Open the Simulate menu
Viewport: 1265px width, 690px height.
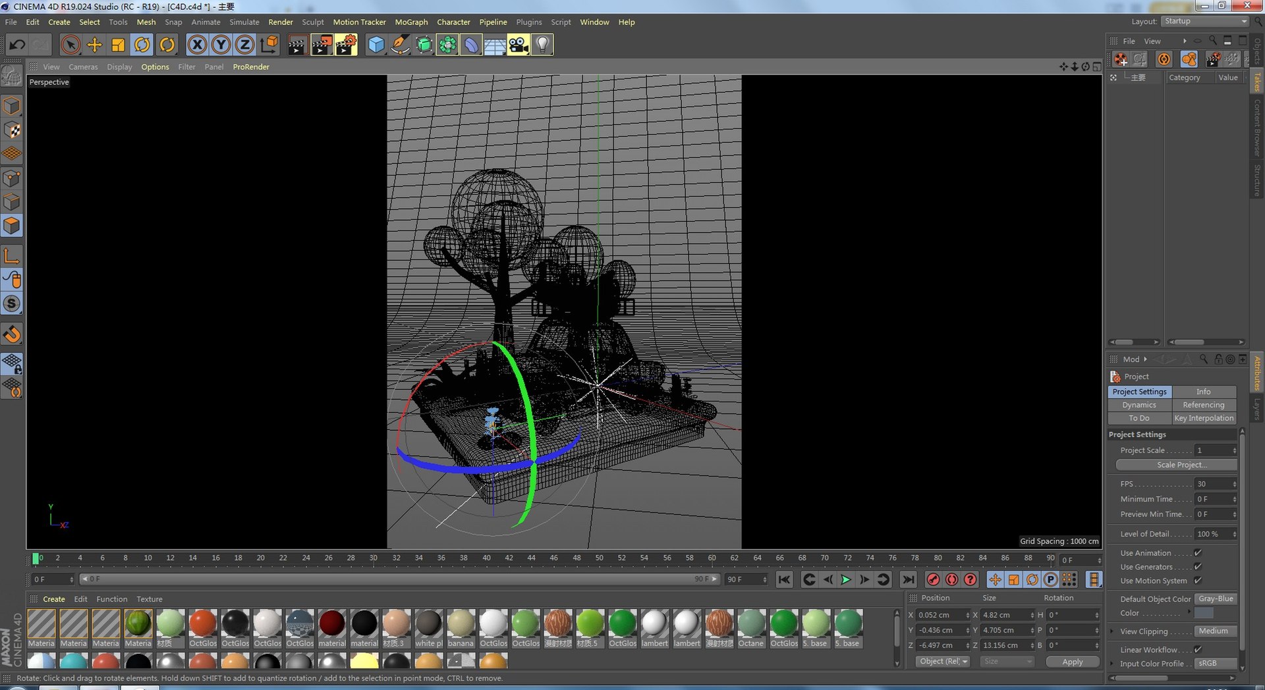244,22
